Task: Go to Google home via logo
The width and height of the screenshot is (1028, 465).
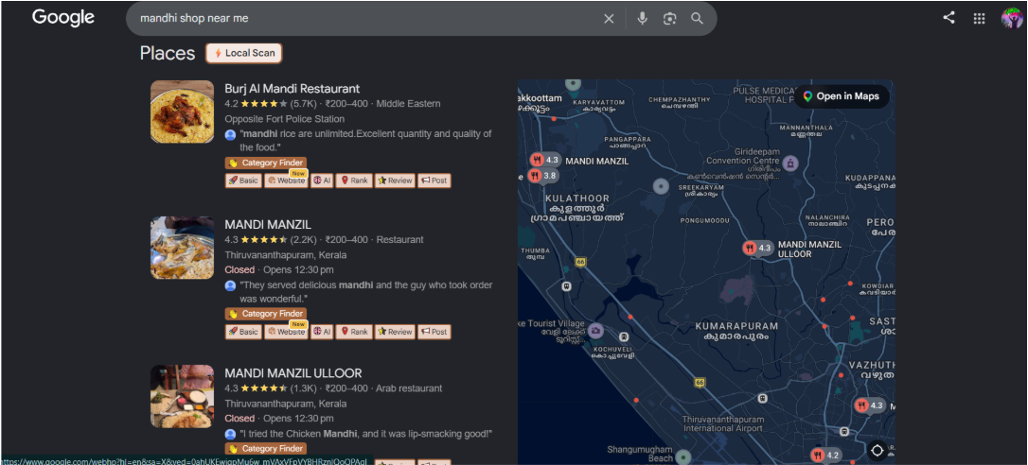Action: (63, 18)
